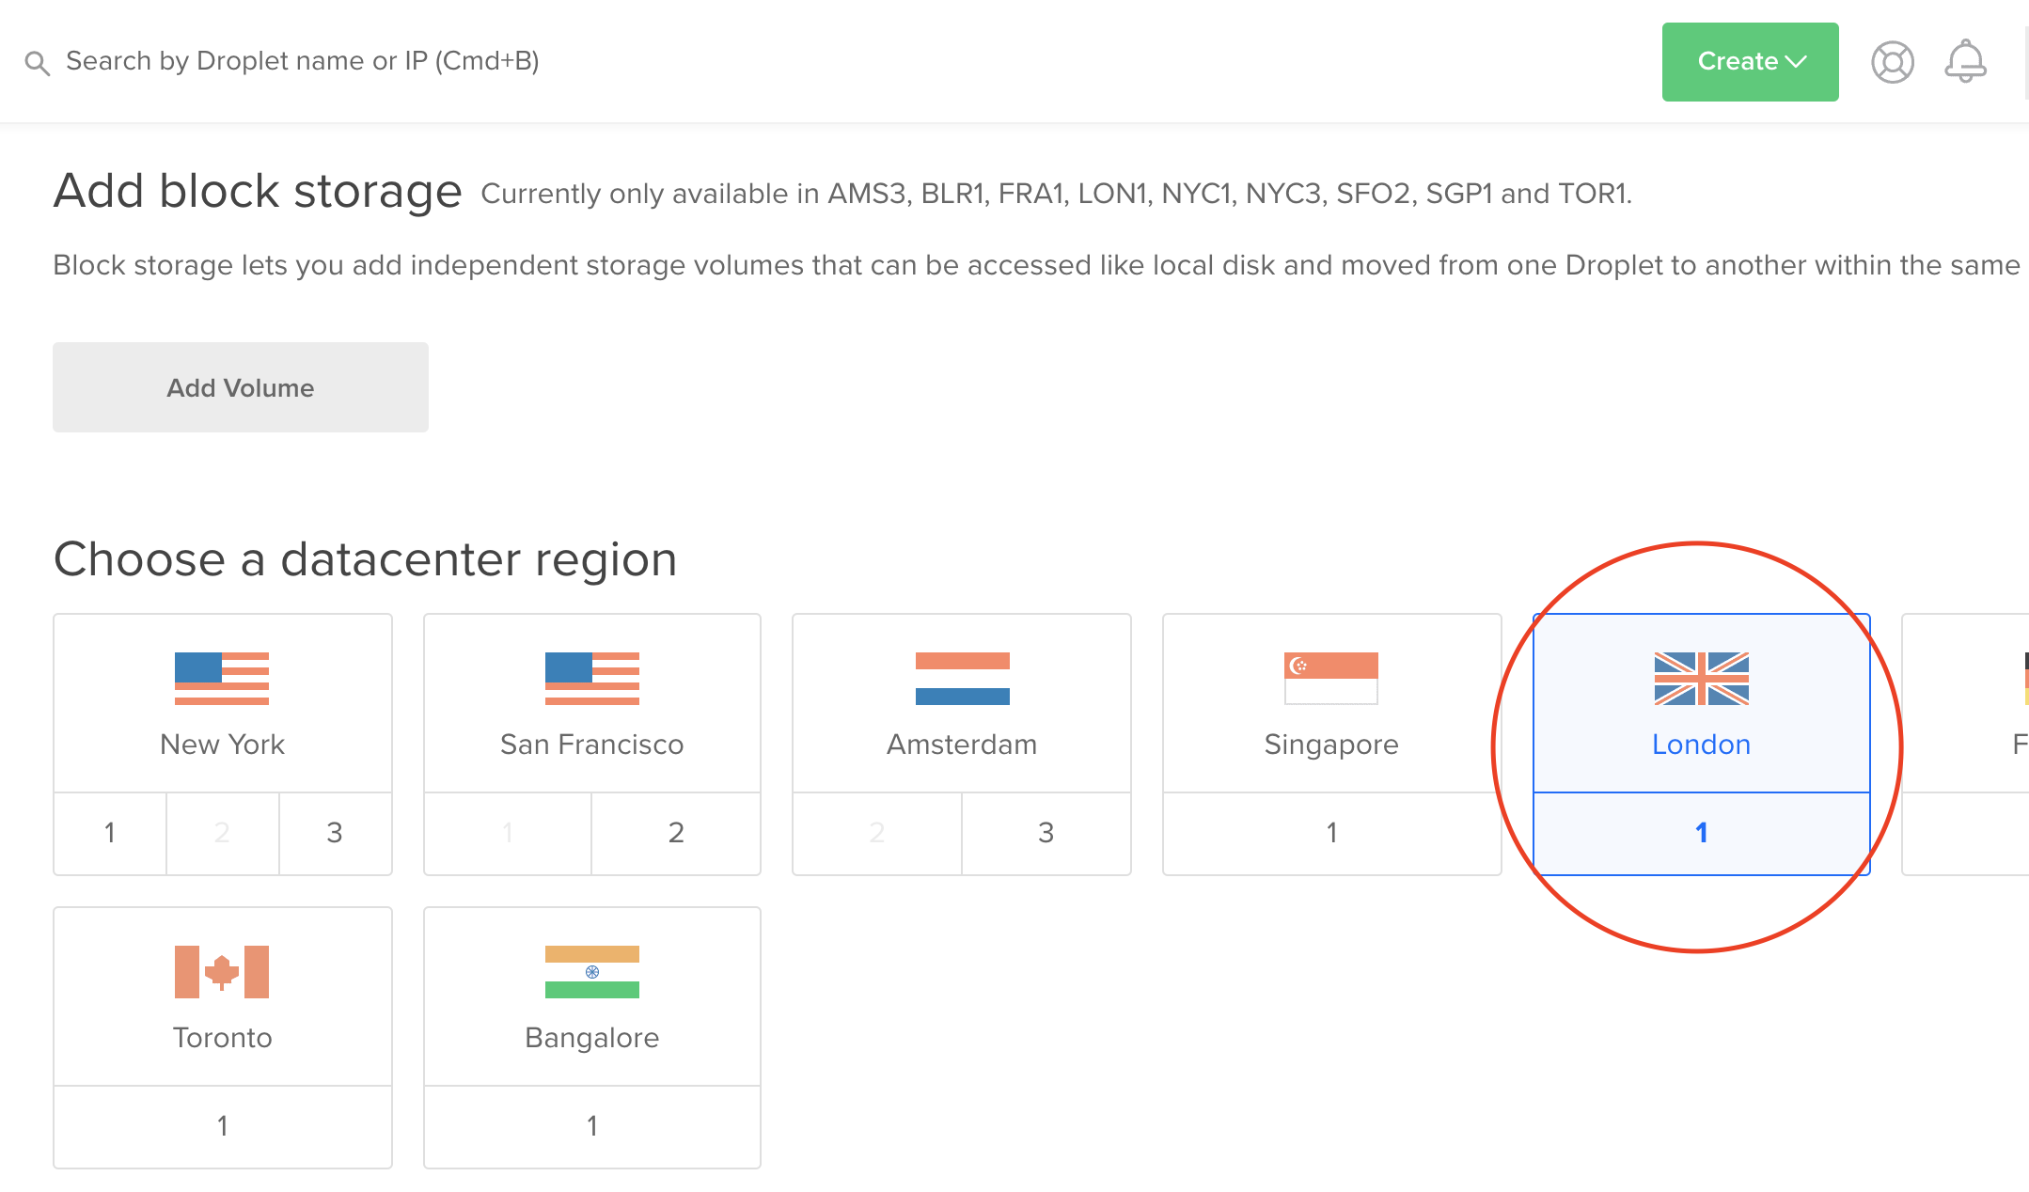Select the Toronto datacenter flag icon
Viewport: 2029px width, 1192px height.
(223, 971)
